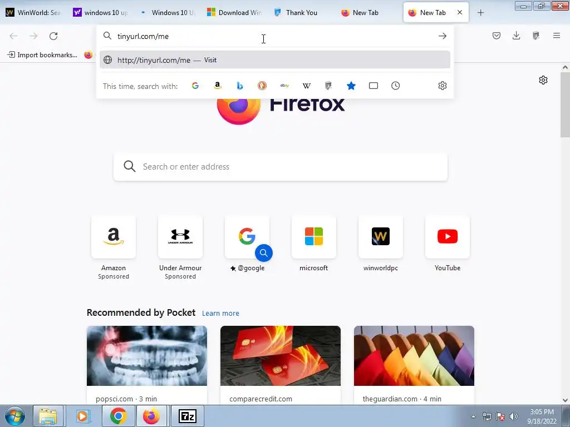Click the address bar text tinyurl.com/me
The height and width of the screenshot is (427, 570).
click(143, 36)
